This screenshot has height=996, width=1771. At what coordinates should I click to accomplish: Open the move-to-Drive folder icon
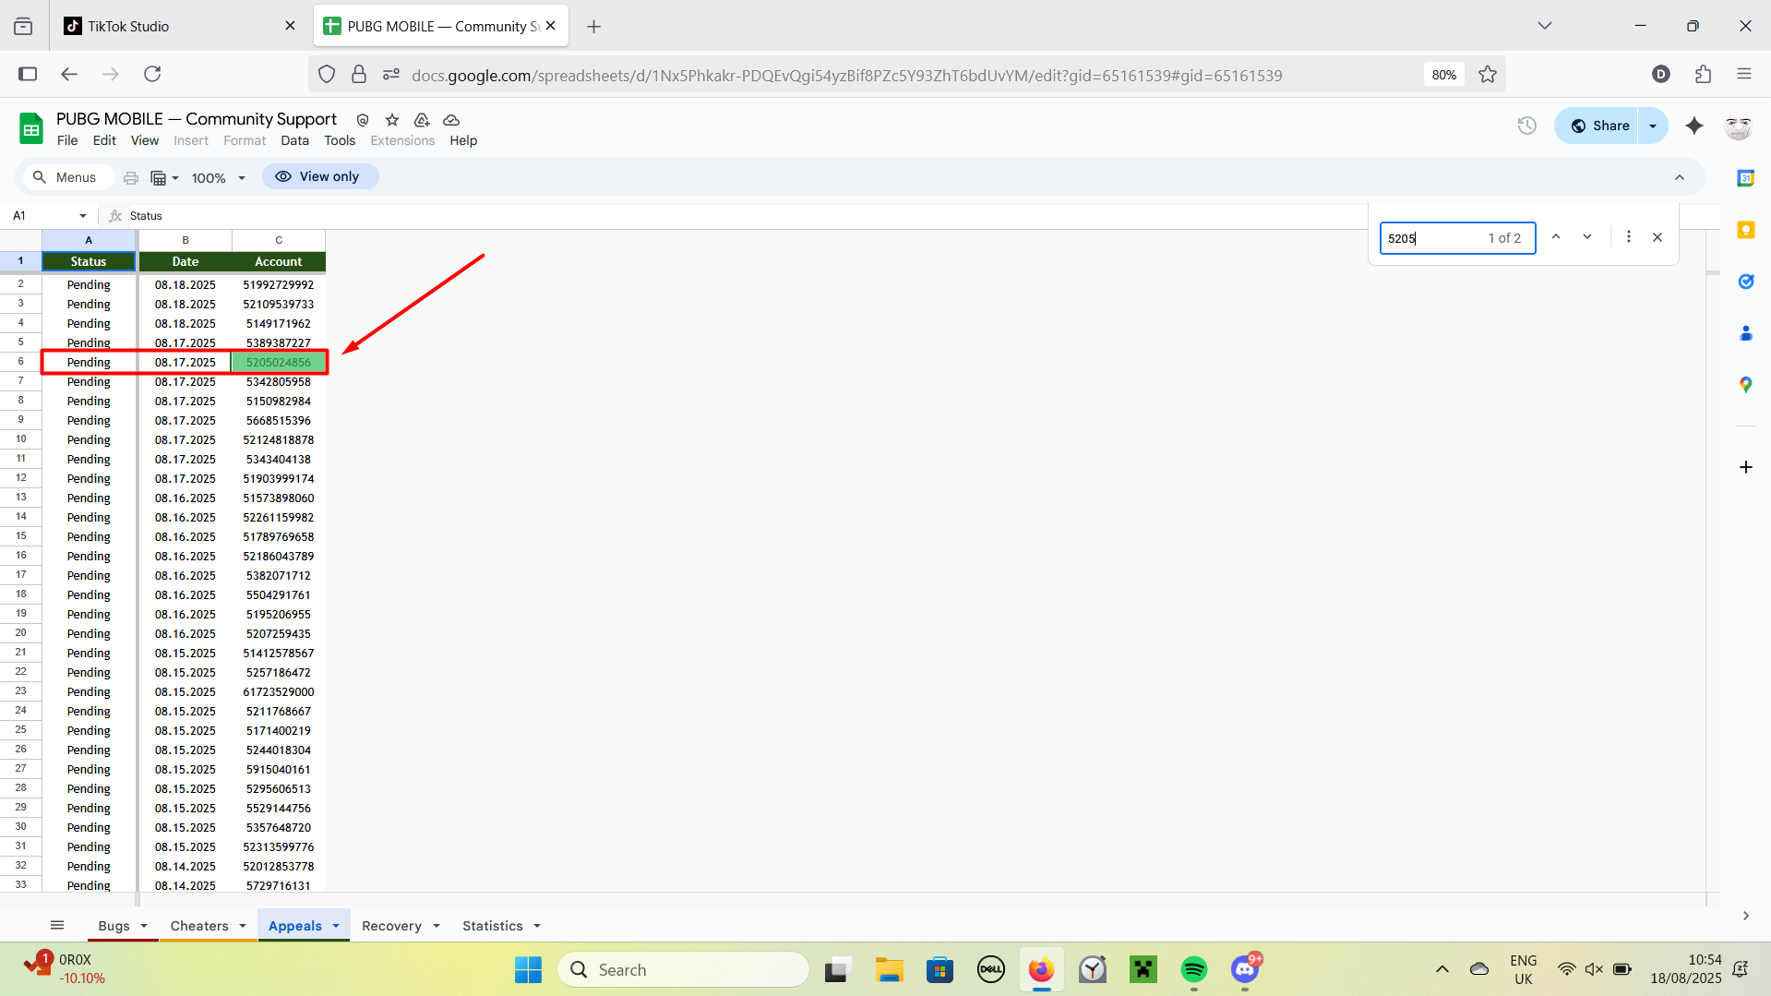pos(422,120)
